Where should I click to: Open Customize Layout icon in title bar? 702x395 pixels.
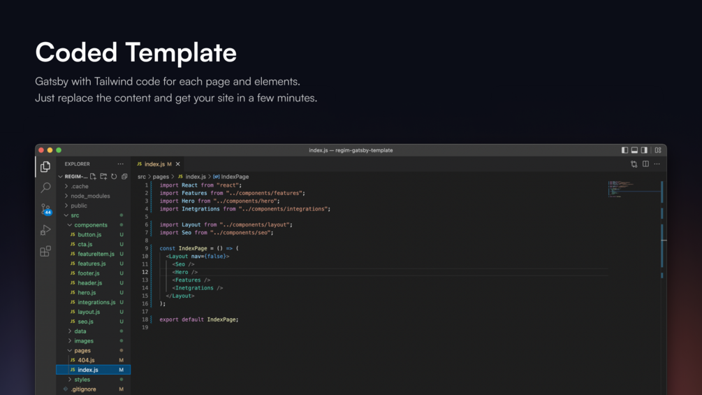(x=658, y=150)
